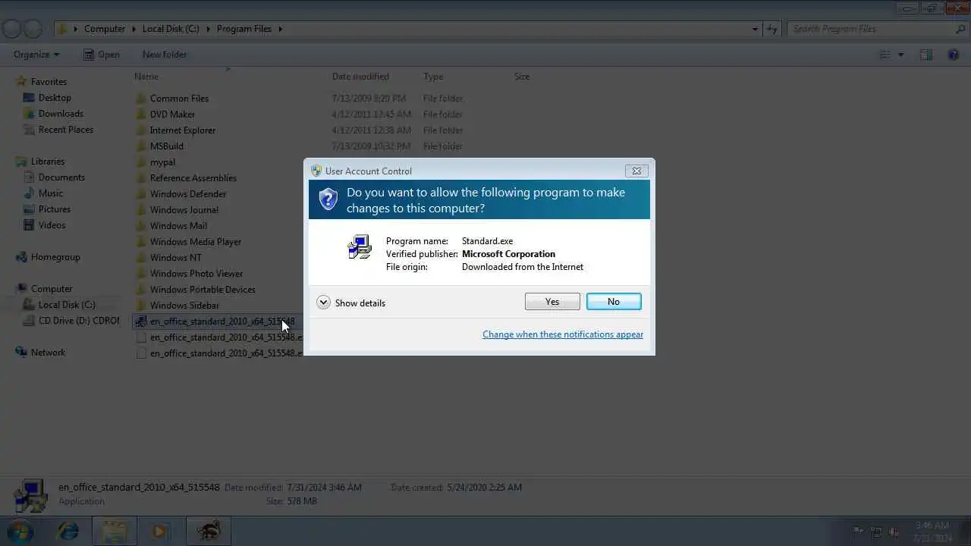This screenshot has width=971, height=546.
Task: Sort by the Name column header
Action: click(146, 77)
